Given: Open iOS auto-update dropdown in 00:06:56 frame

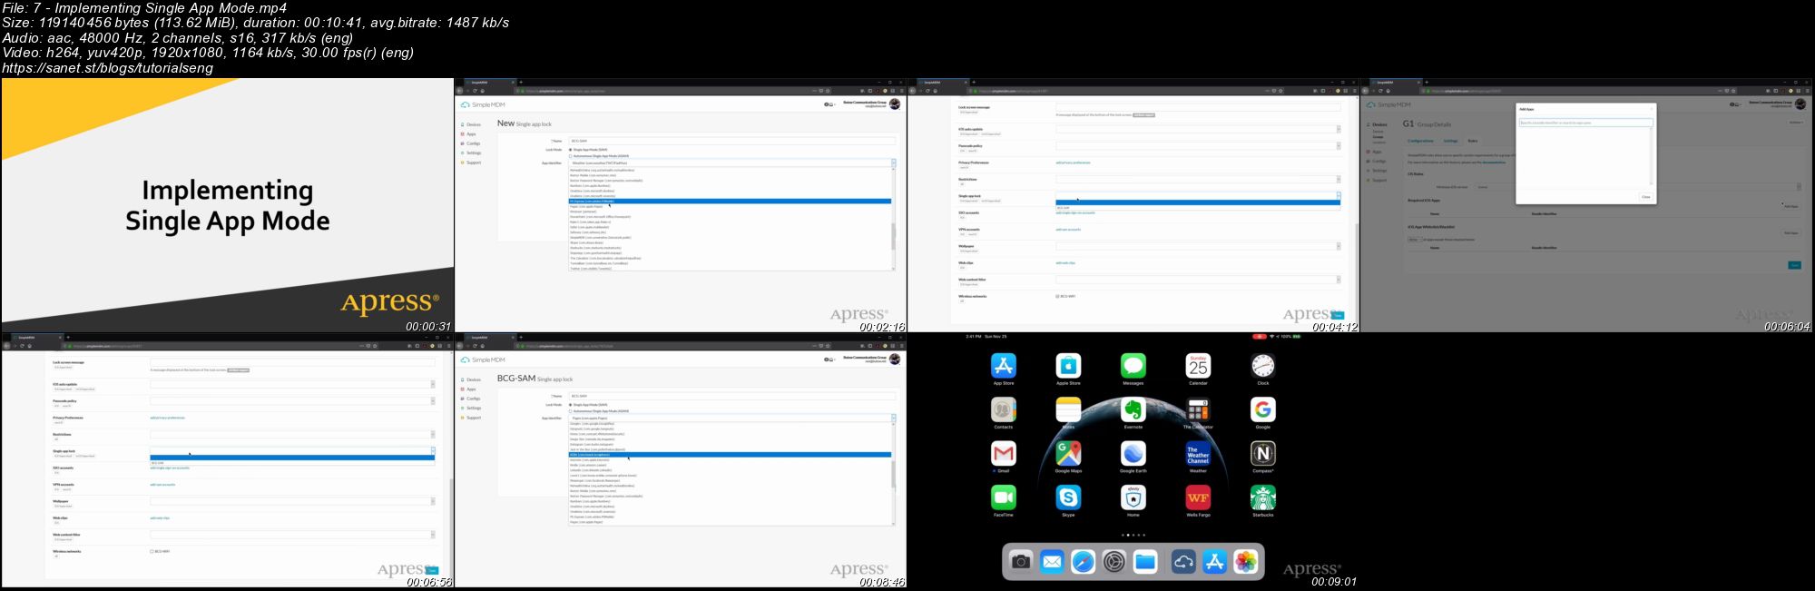Looking at the screenshot, I should click(292, 384).
